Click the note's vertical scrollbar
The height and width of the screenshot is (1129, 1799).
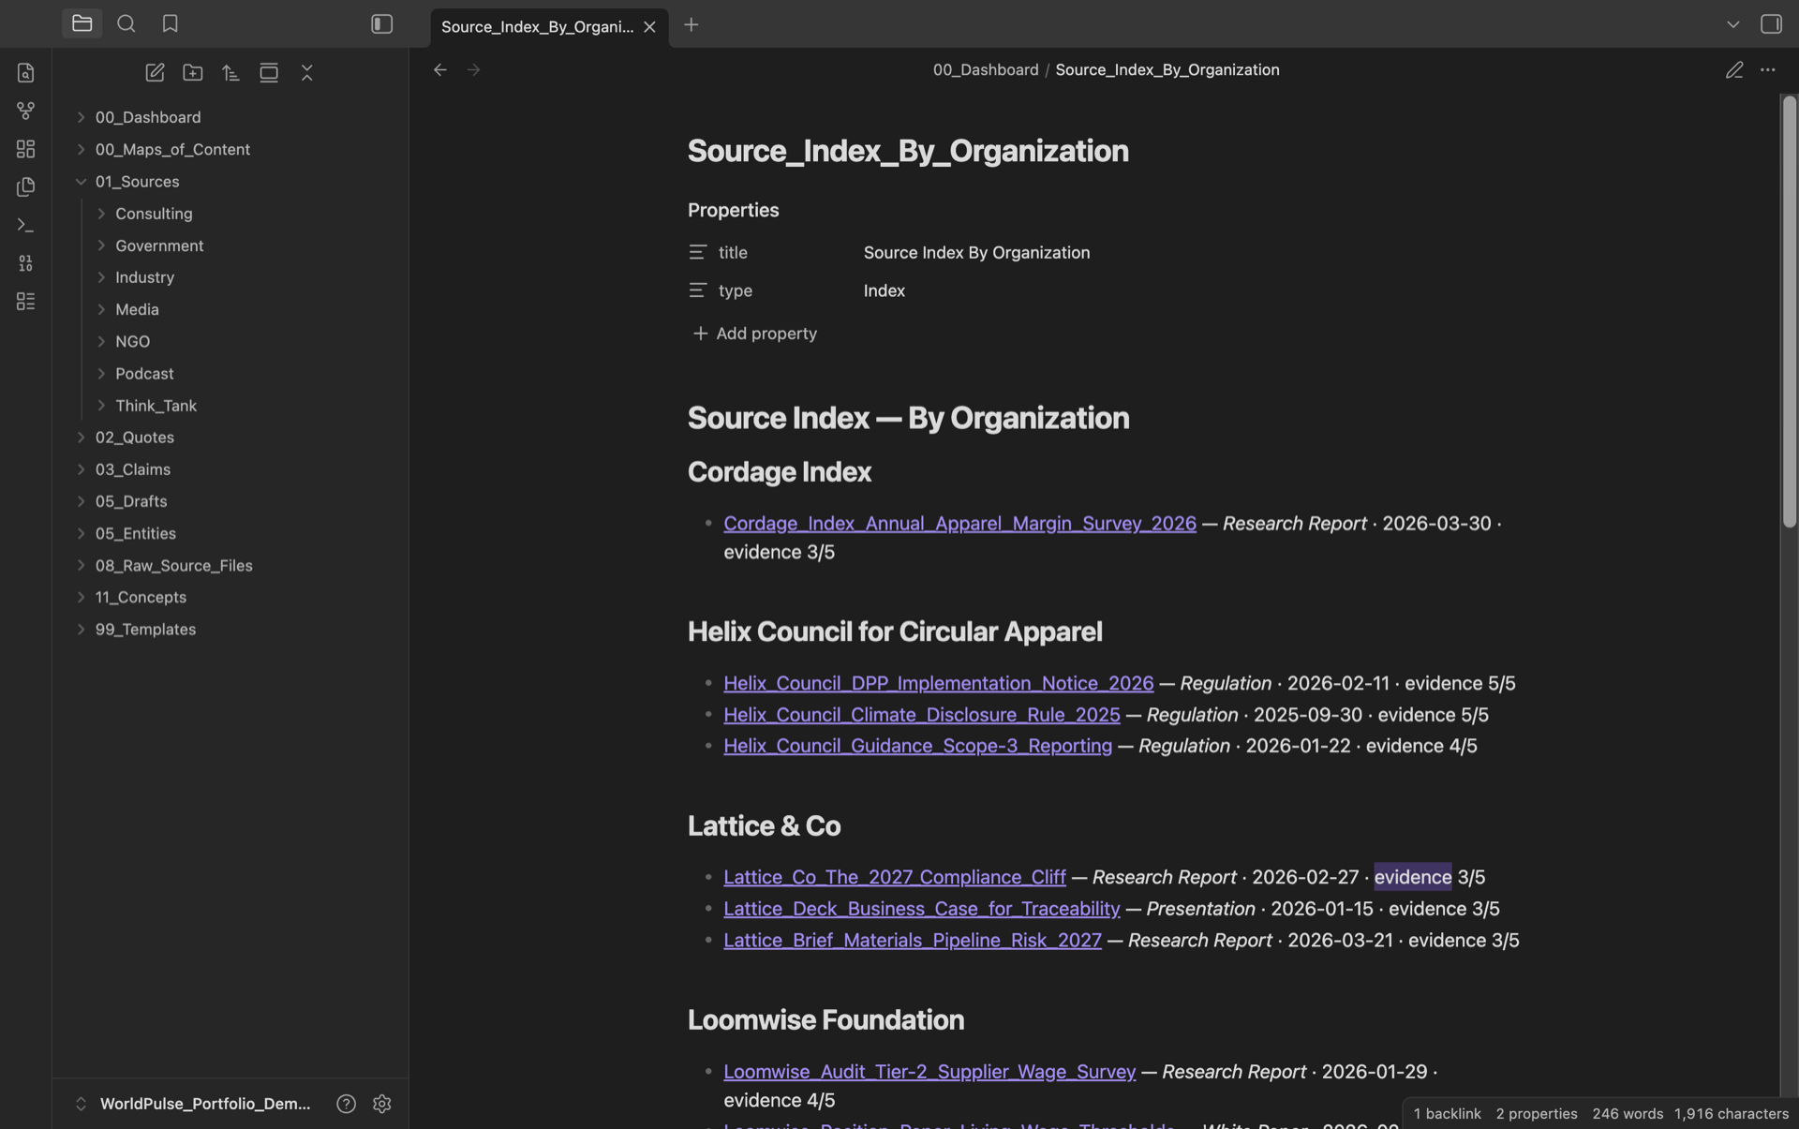click(x=1789, y=311)
